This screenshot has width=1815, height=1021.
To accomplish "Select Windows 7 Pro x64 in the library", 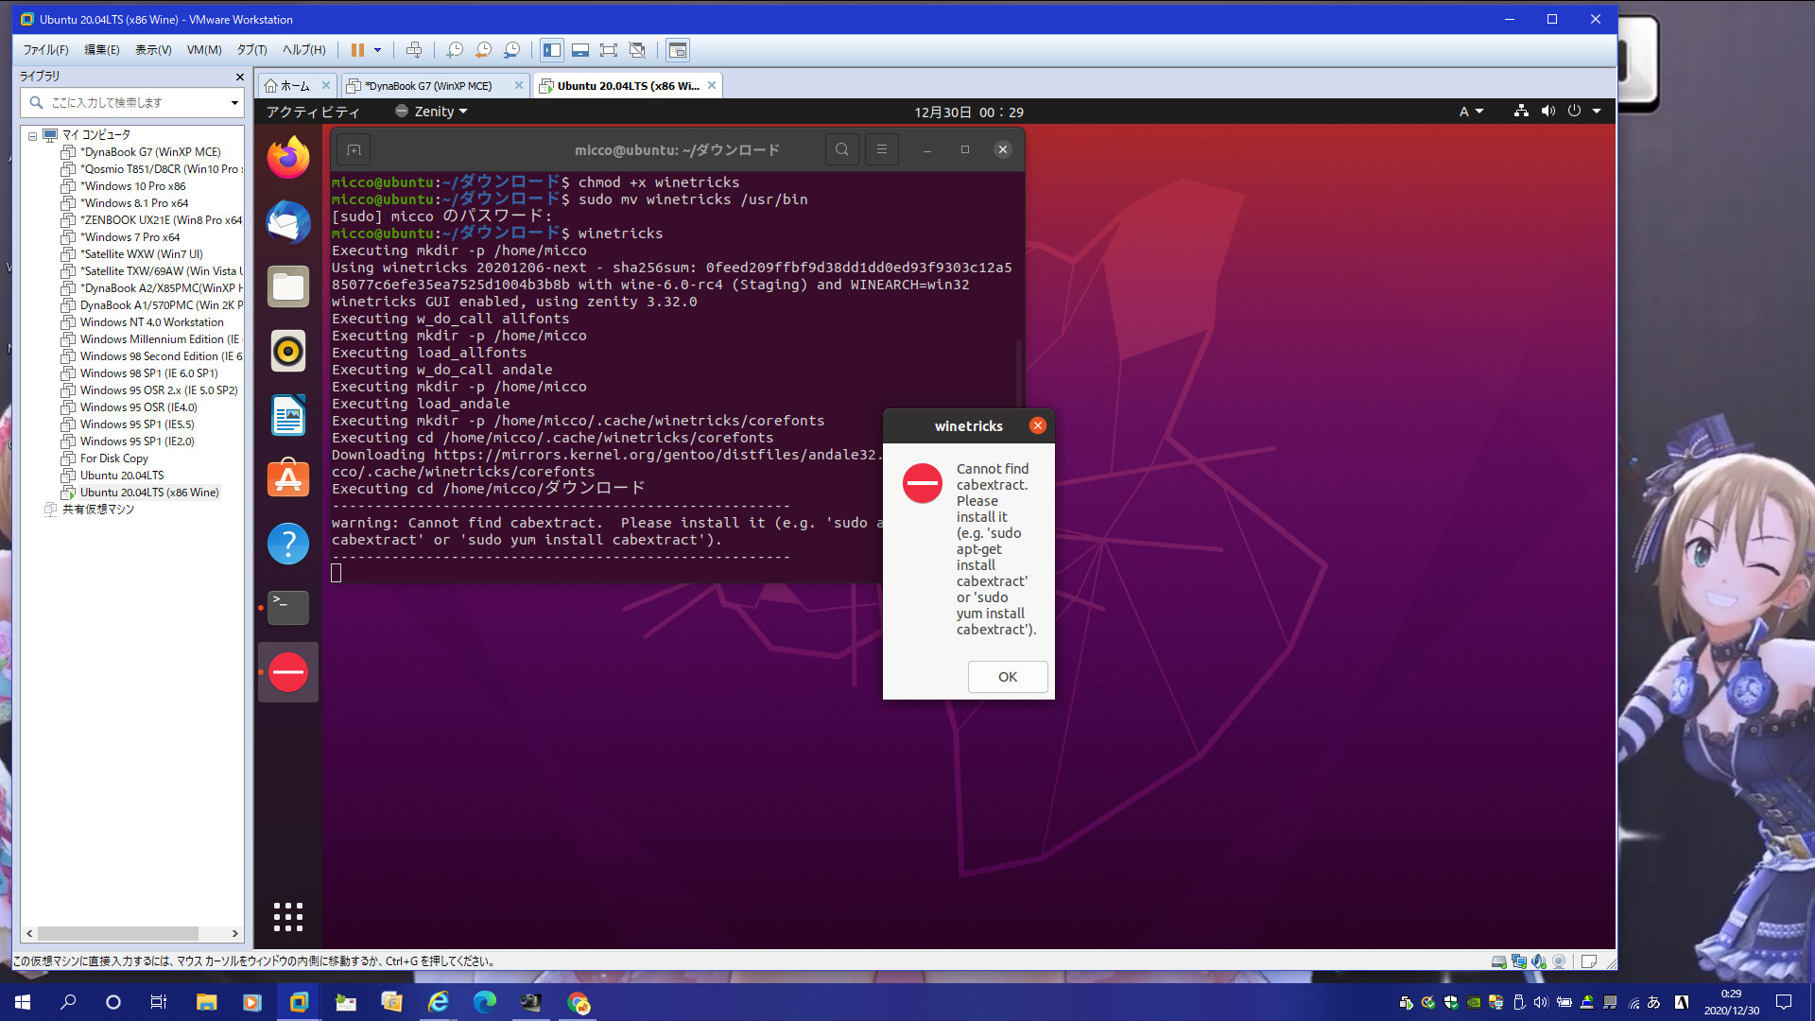I will click(130, 237).
